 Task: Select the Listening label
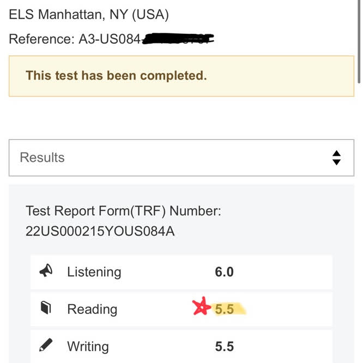[94, 271]
